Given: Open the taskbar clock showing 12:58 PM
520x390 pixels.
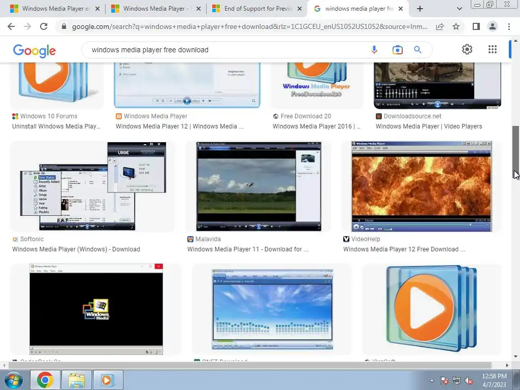Looking at the screenshot, I should pos(494,380).
